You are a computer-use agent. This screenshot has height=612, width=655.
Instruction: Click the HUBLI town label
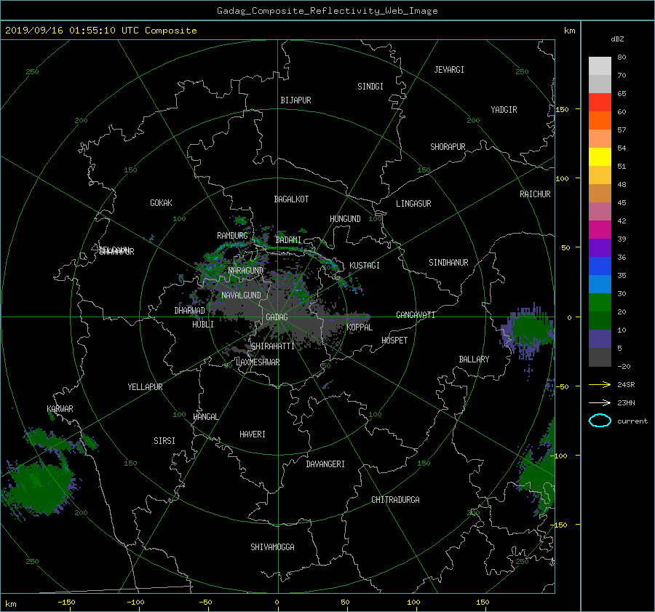click(203, 325)
